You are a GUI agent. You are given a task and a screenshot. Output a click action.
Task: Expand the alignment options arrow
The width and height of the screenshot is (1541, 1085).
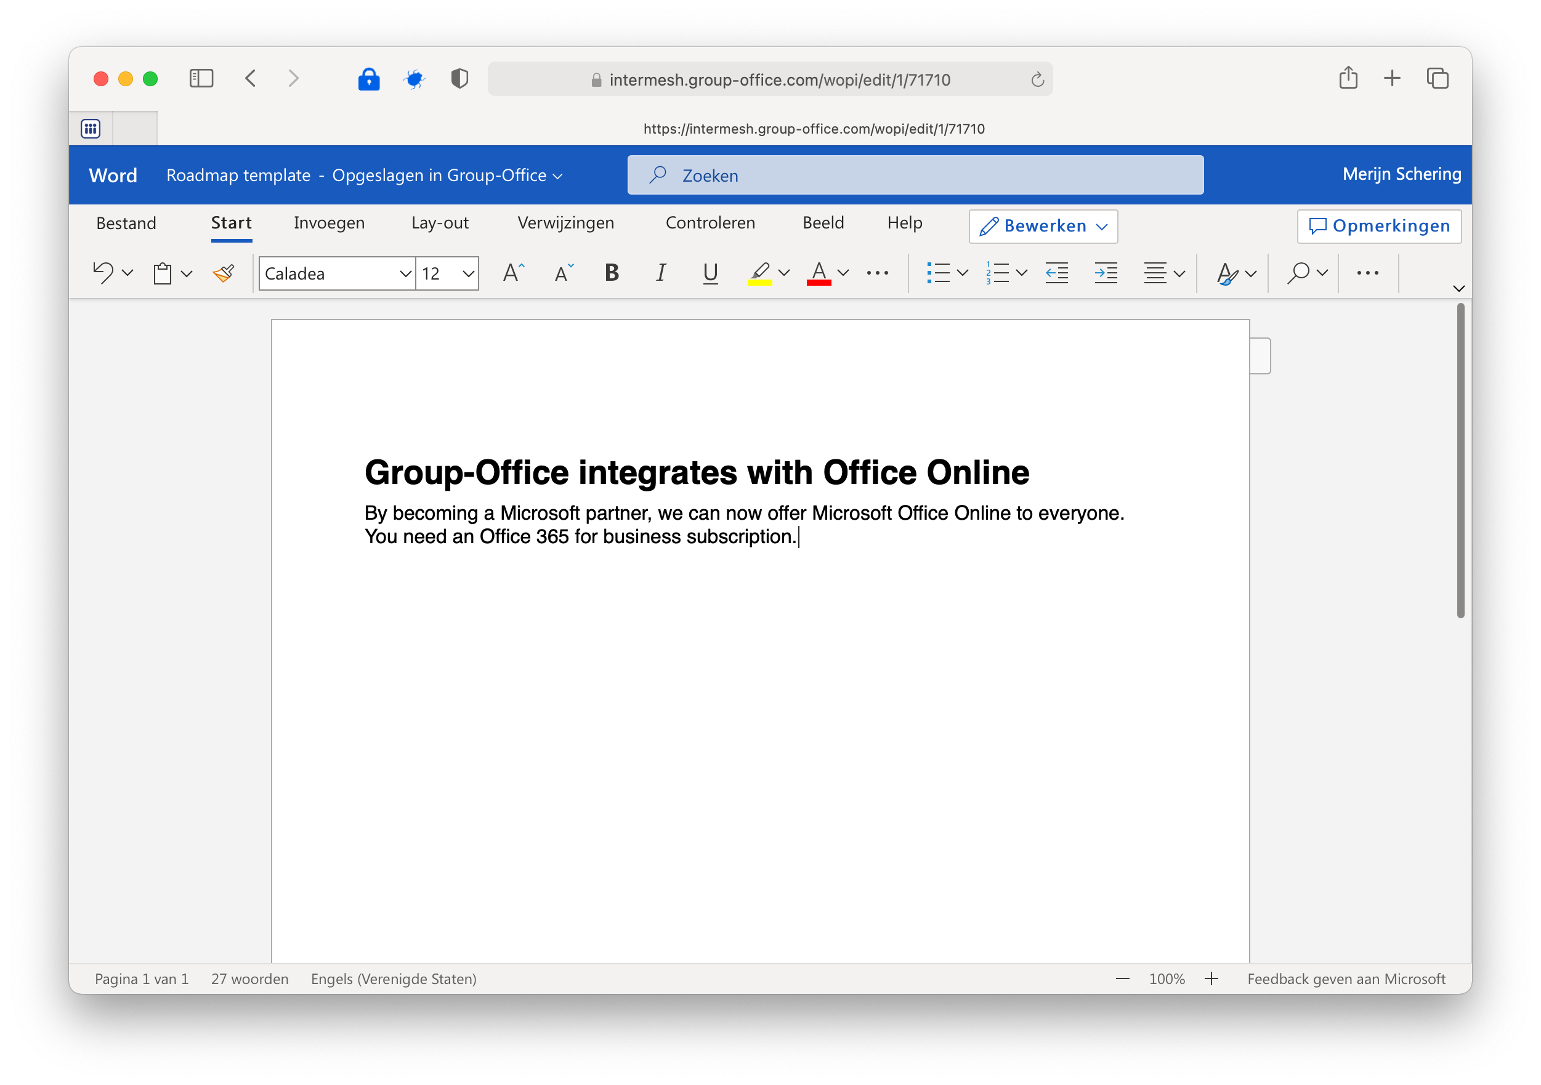pyautogui.click(x=1179, y=273)
